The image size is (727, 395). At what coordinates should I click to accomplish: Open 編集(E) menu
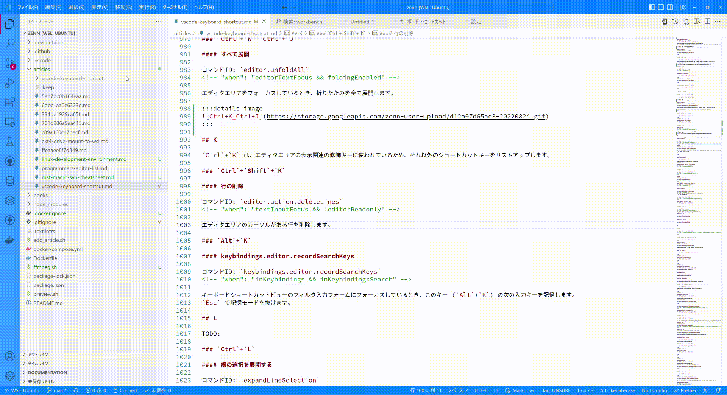tap(53, 7)
